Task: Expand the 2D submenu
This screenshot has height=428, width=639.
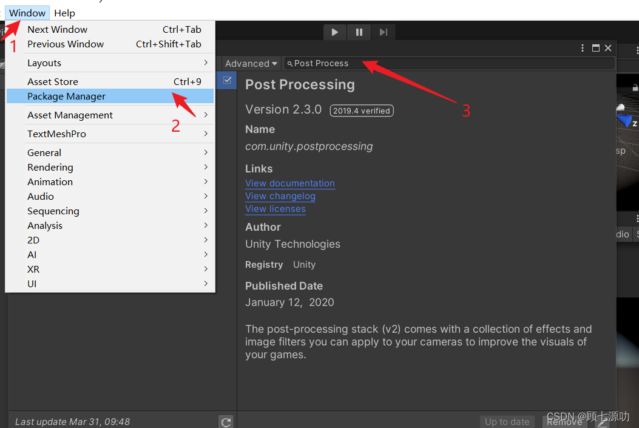Action: (x=110, y=240)
